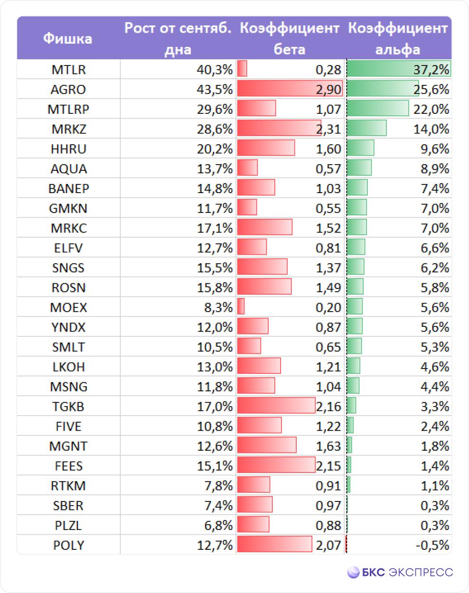
Task: Select the MOEX beta bar 0,20
Action: click(x=241, y=306)
